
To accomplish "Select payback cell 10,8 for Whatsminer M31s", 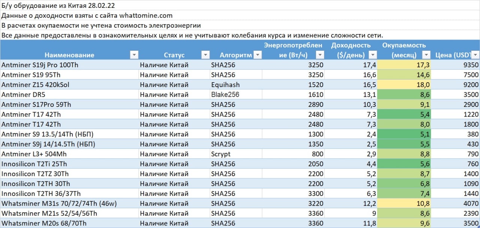I will coord(403,204).
